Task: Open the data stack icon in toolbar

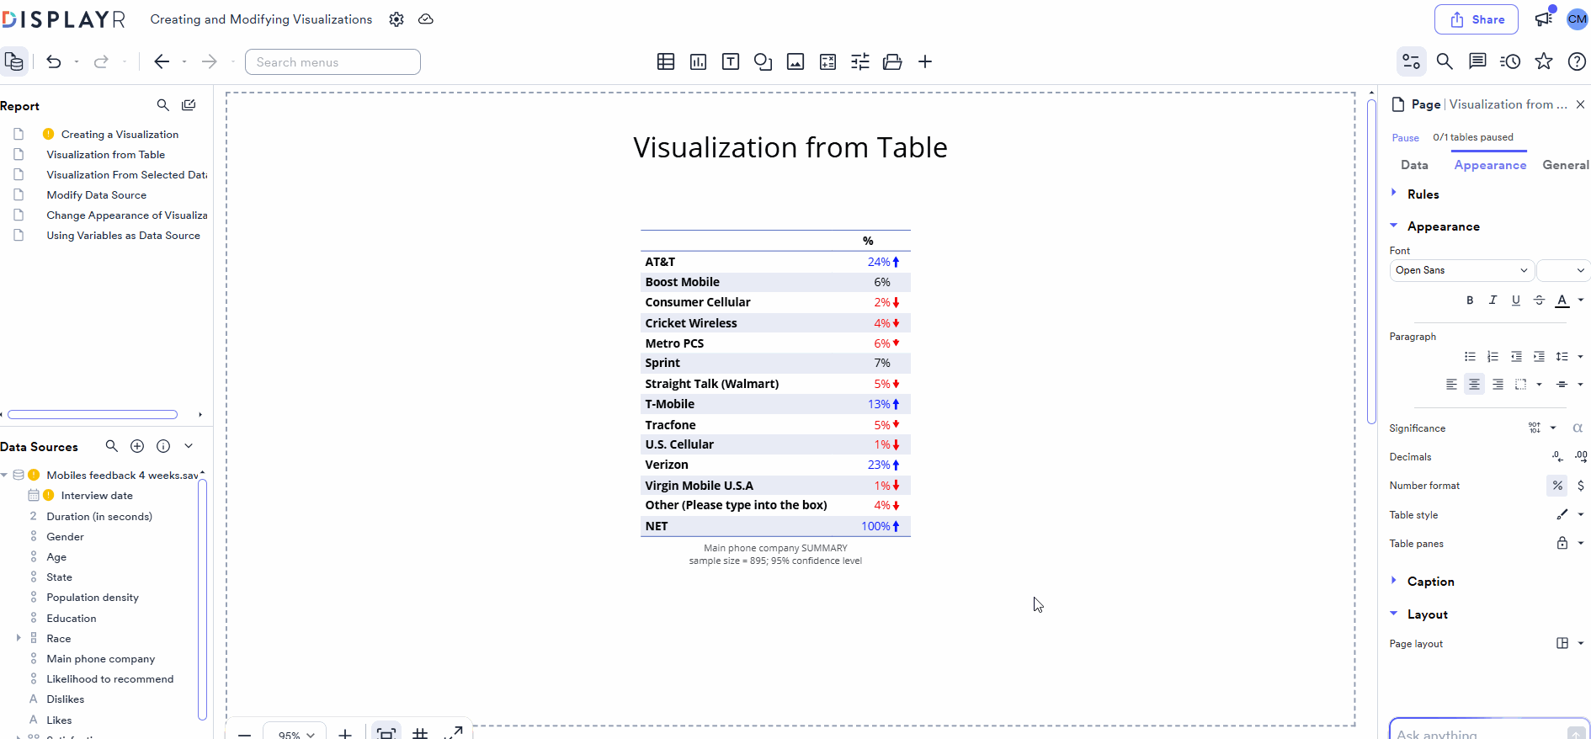Action: 892,61
